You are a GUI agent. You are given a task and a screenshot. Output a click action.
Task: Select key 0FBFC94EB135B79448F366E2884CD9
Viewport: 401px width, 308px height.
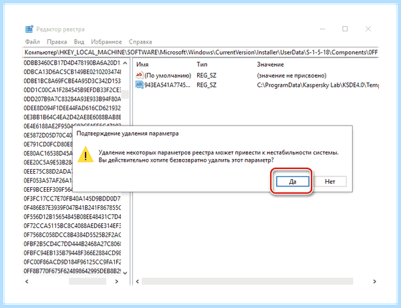72,253
